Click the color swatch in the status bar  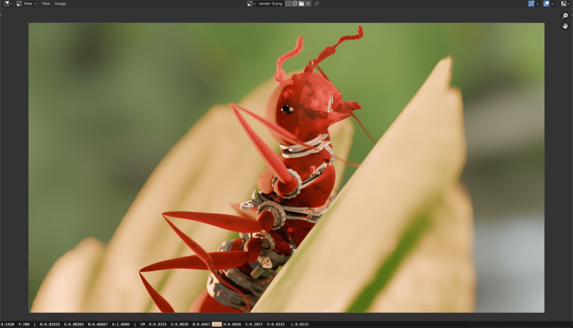[216, 324]
